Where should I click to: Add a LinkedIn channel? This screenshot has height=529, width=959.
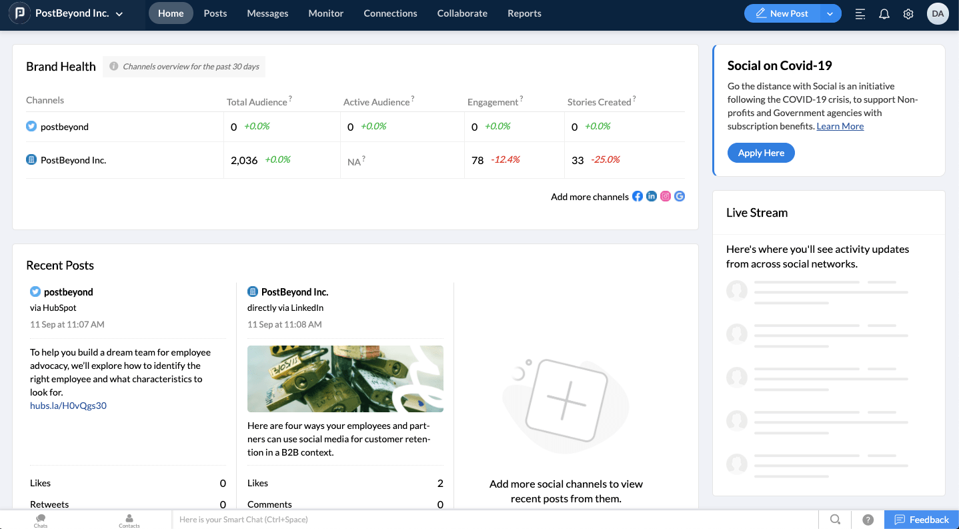(x=652, y=196)
